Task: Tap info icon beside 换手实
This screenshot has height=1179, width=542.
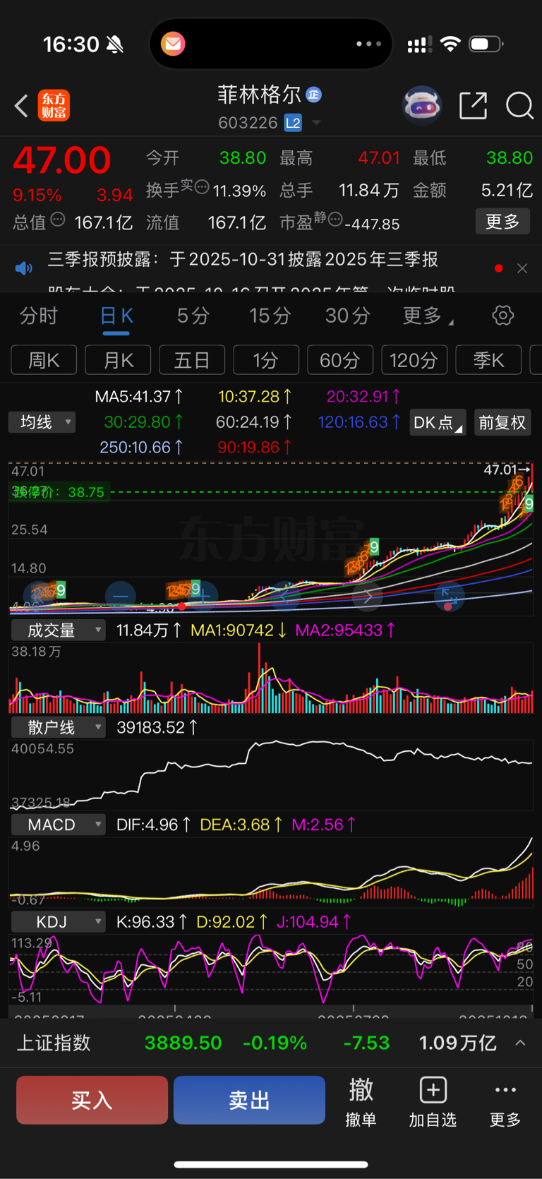Action: coord(202,187)
